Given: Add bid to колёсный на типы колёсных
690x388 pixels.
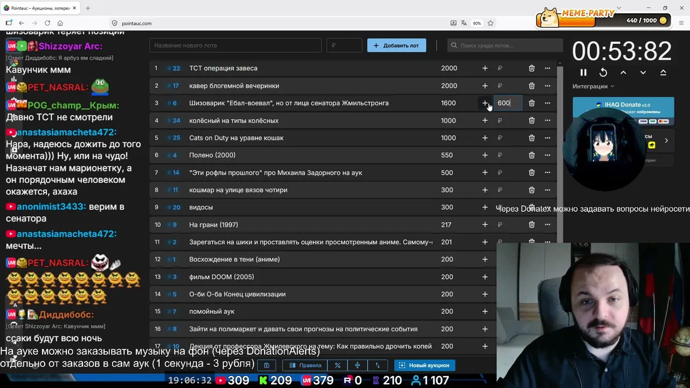Looking at the screenshot, I should [x=485, y=120].
